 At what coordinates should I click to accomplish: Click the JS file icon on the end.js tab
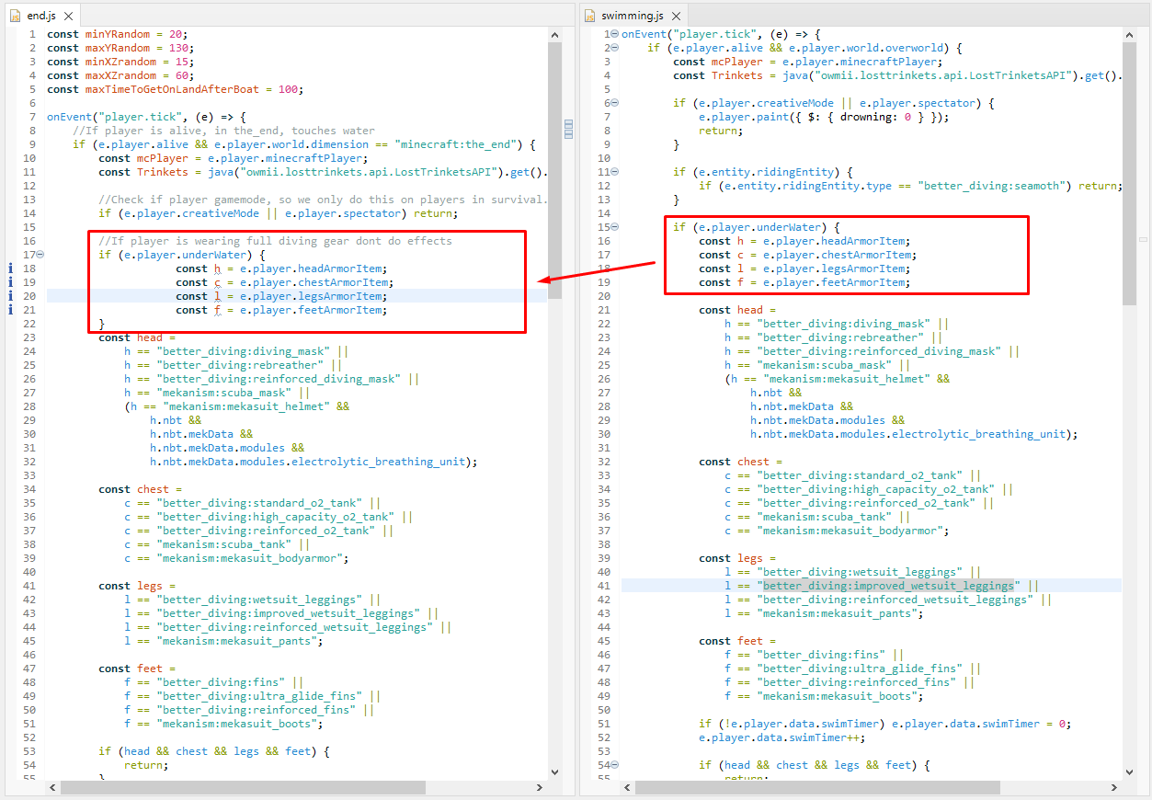13,15
